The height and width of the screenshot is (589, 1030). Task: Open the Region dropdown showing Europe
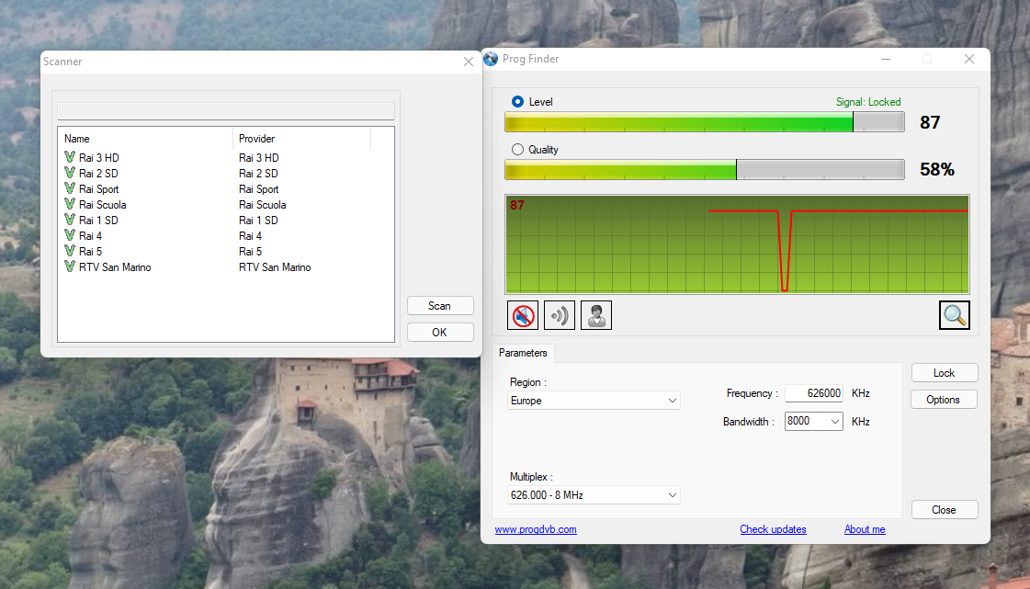(x=594, y=401)
